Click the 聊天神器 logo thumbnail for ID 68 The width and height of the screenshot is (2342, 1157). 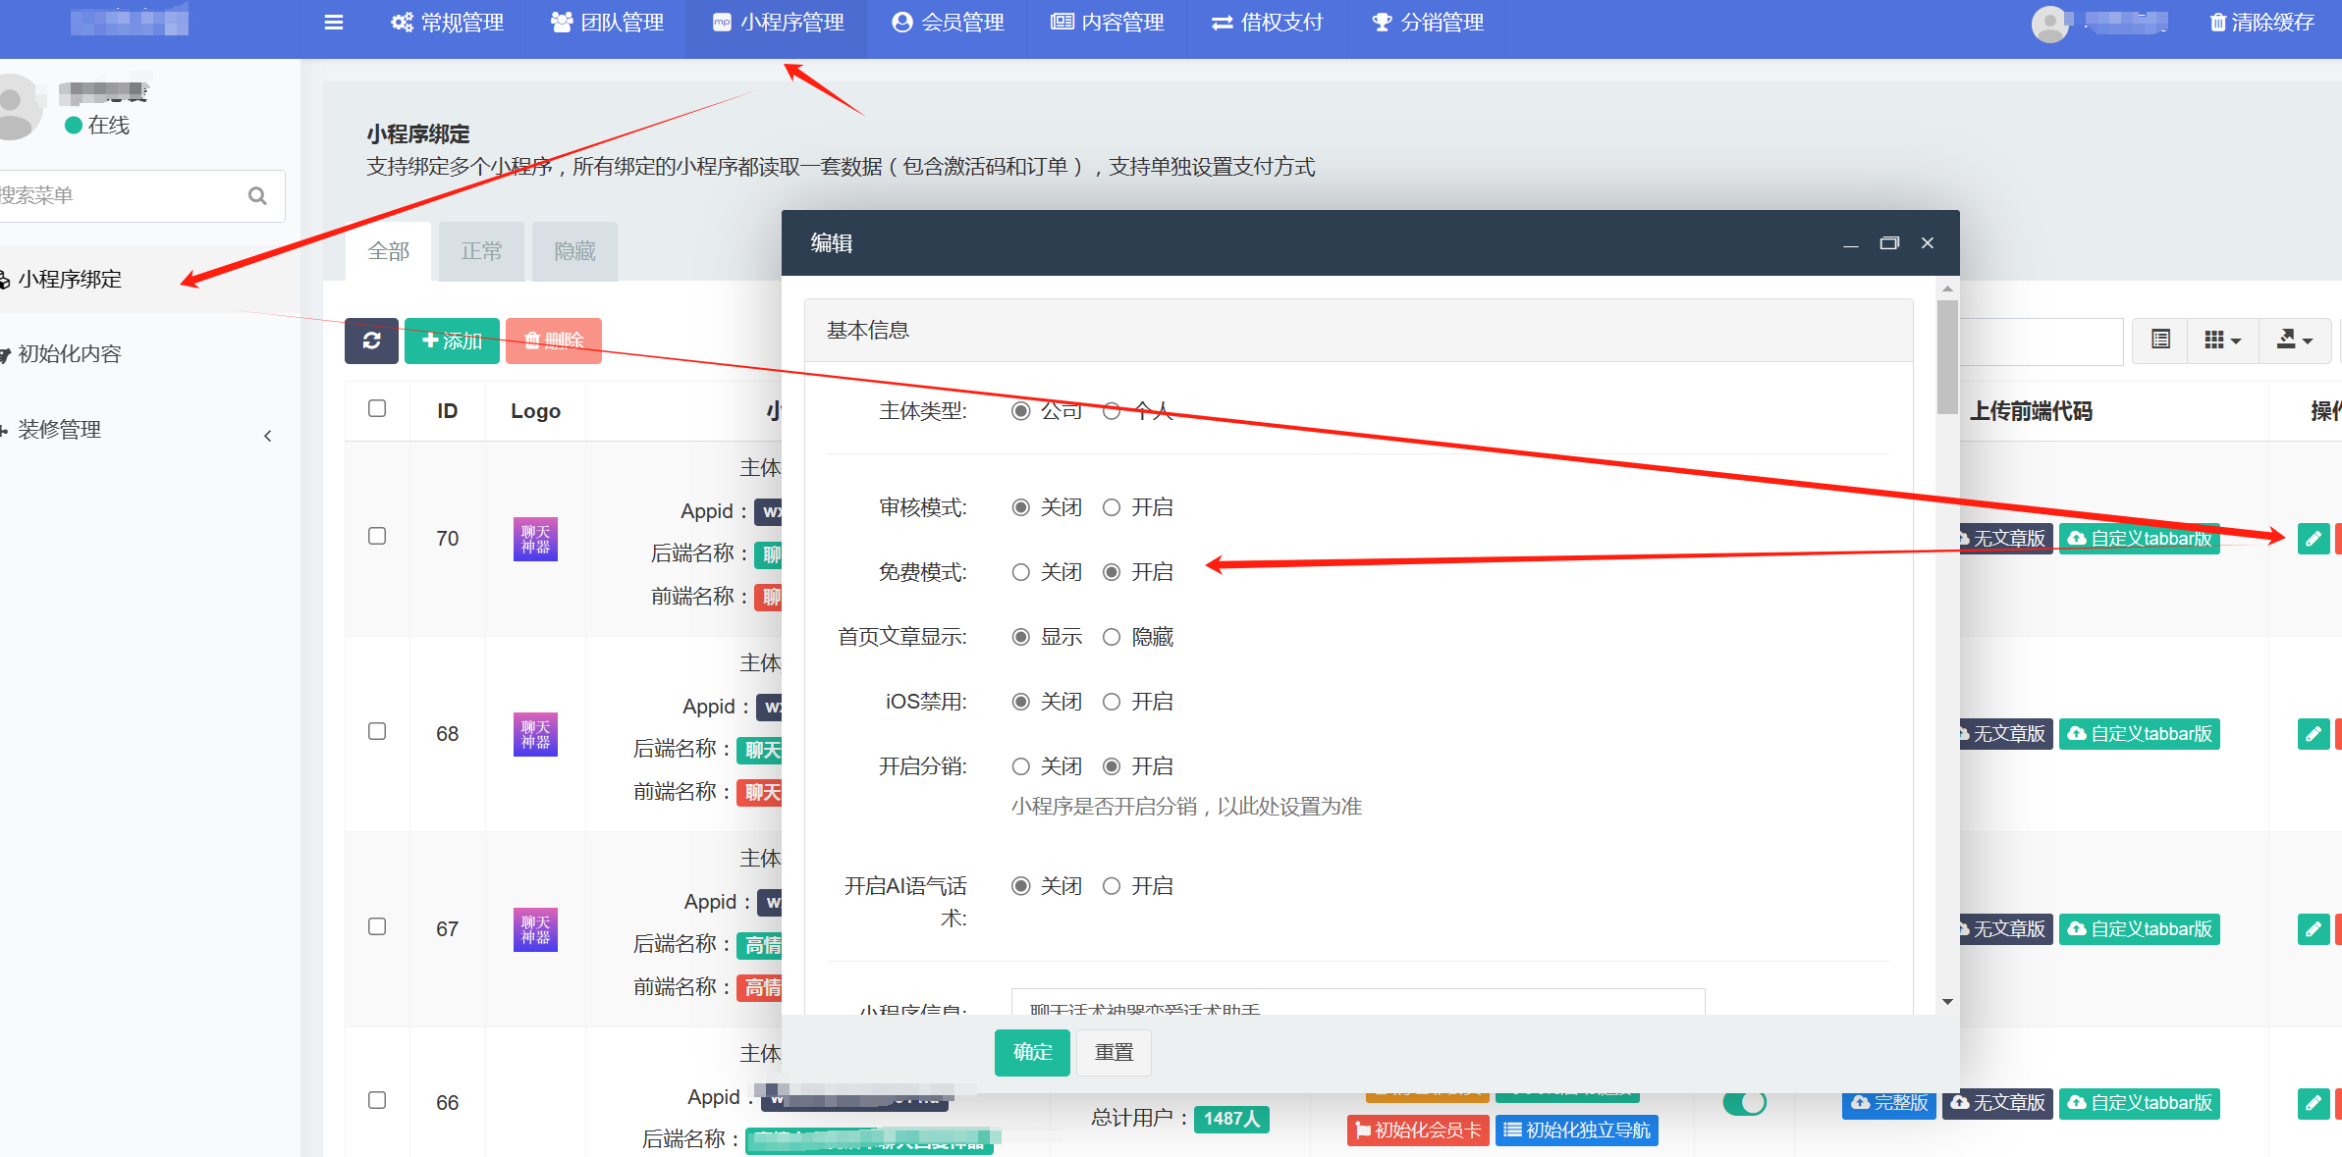click(535, 734)
